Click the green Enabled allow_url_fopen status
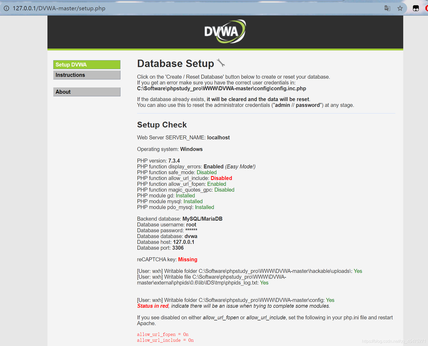This screenshot has height=346, width=428. [217, 184]
